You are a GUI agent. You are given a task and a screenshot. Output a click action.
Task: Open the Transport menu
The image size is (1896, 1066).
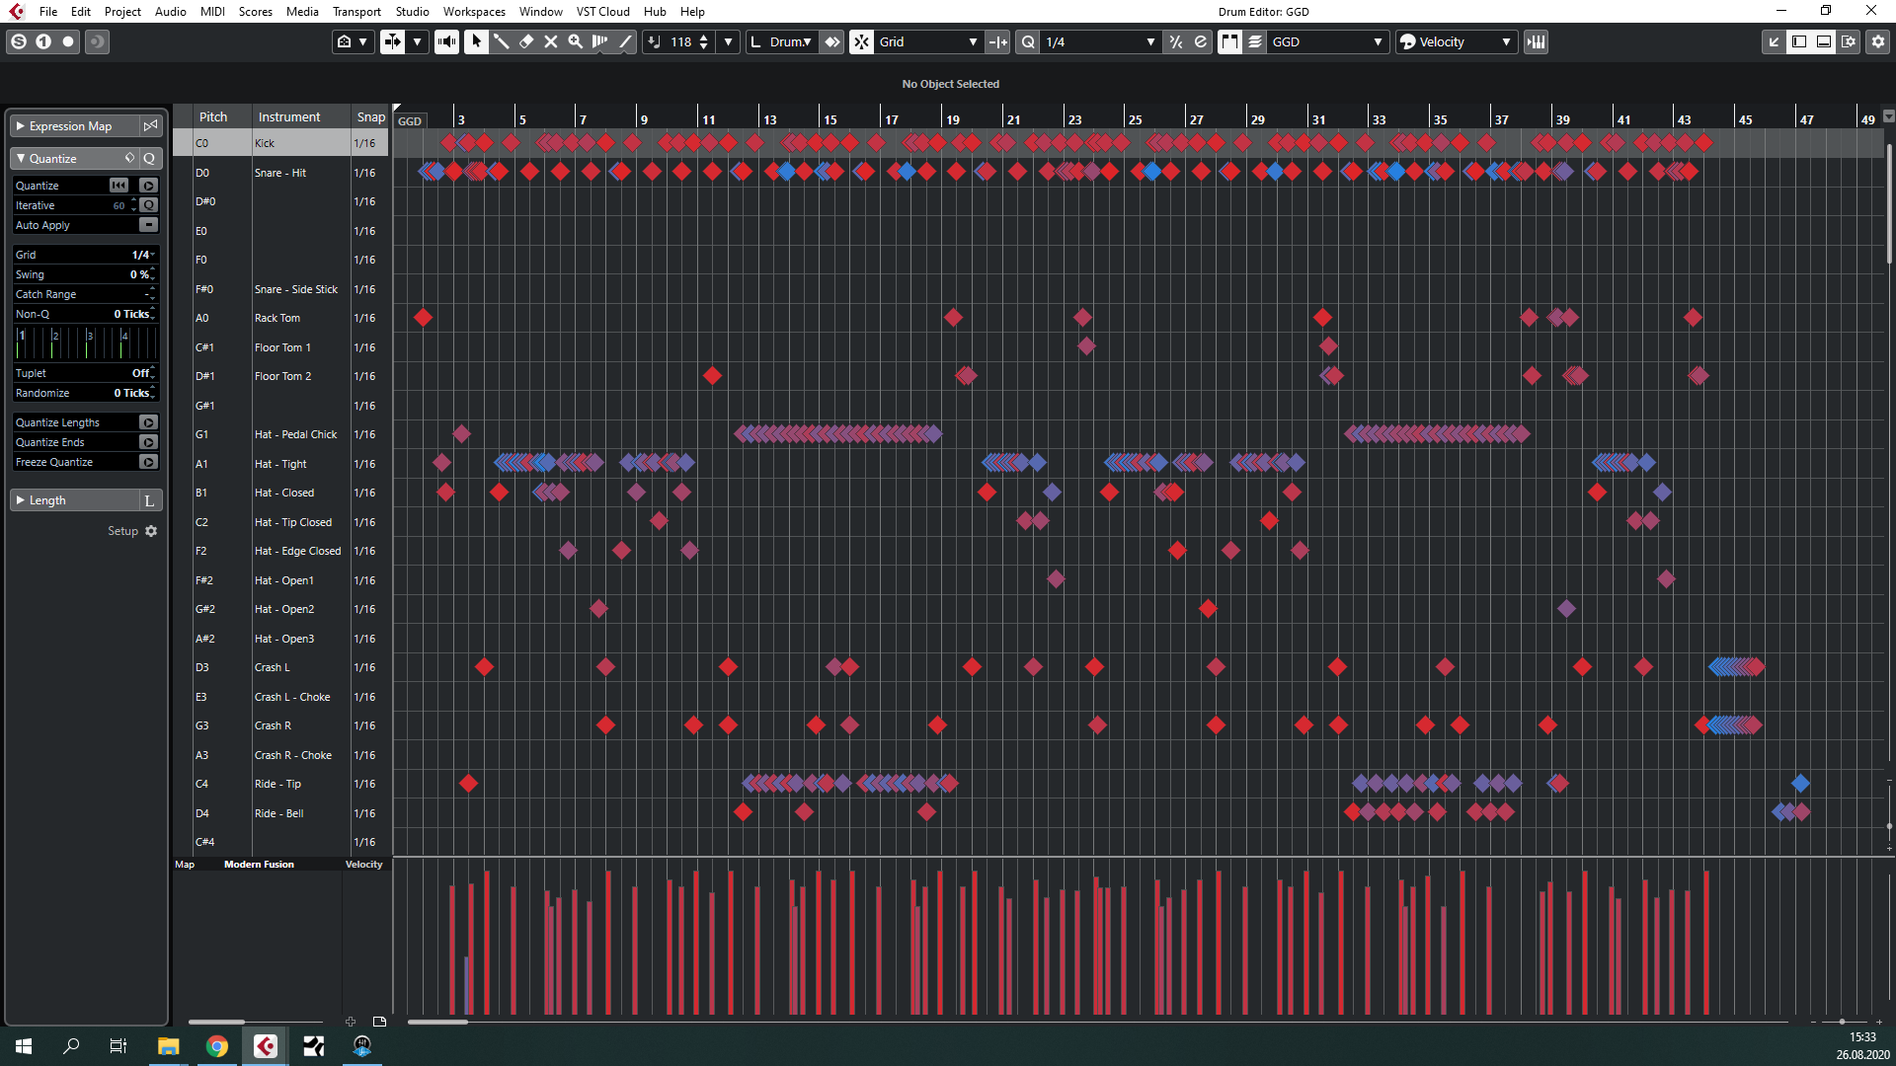[355, 12]
